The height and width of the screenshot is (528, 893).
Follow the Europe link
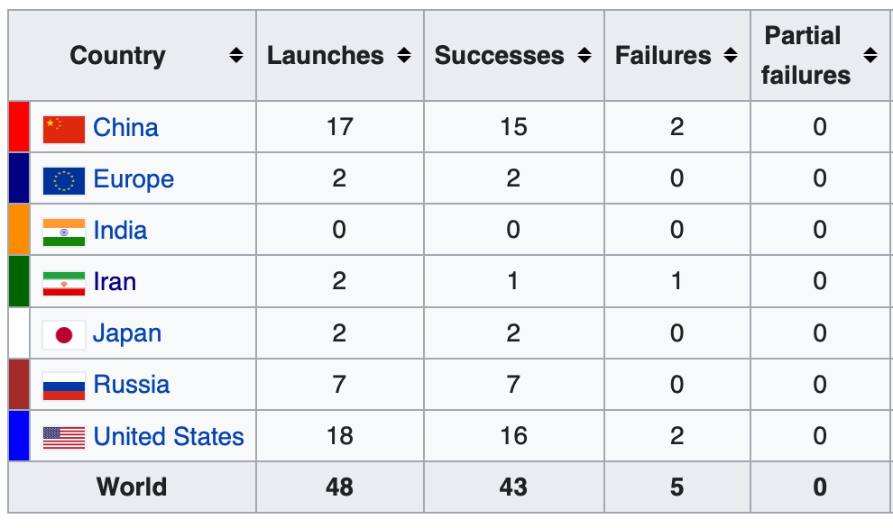coord(133,179)
